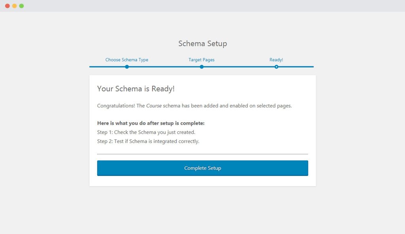Click the dot under Choose Schema Type

tap(127, 67)
